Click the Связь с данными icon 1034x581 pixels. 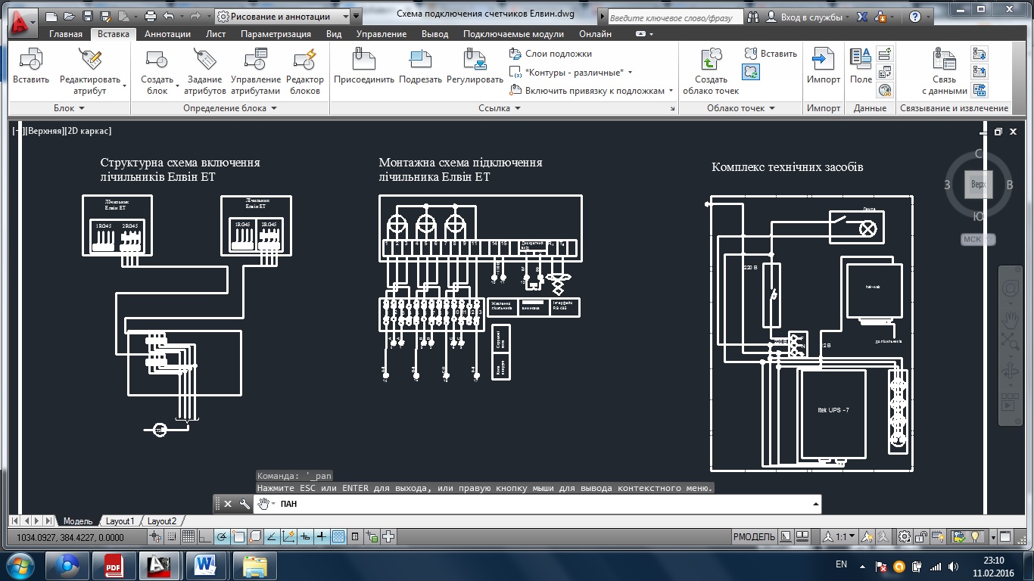point(944,59)
